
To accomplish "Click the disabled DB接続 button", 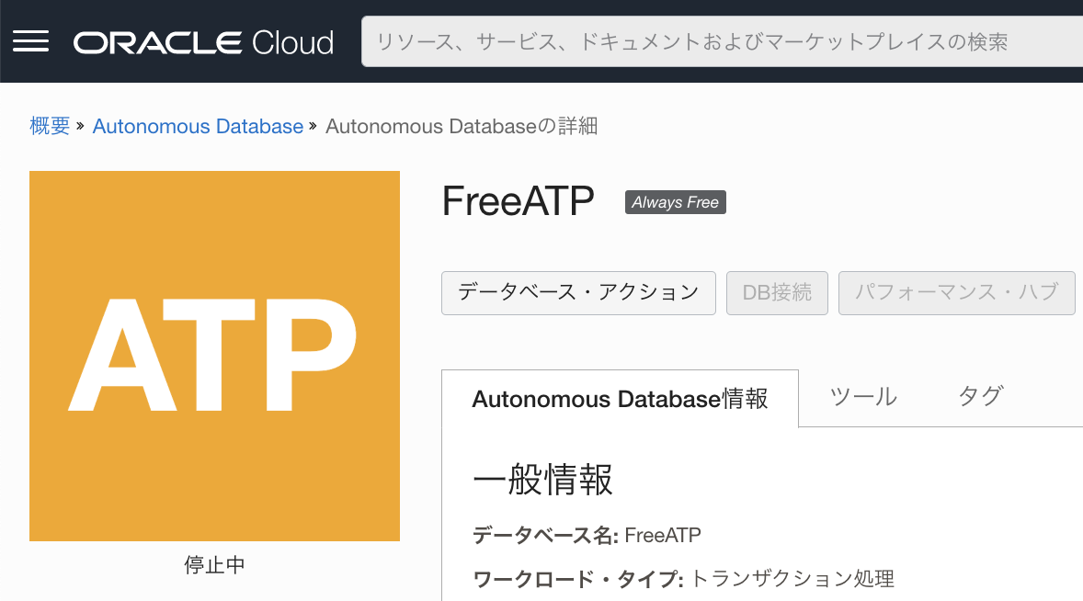I will [x=777, y=292].
